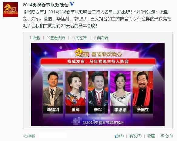Click the 4分钟前 timestamp
Viewport: 177px width, 141px height.
pyautogui.click(x=29, y=136)
